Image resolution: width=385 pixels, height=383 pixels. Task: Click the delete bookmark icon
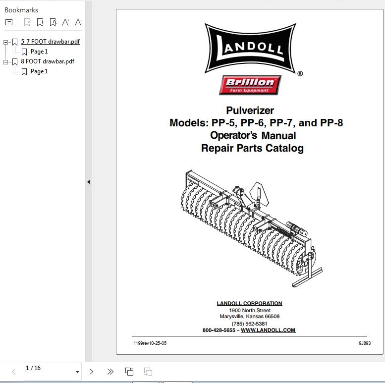coord(27,23)
